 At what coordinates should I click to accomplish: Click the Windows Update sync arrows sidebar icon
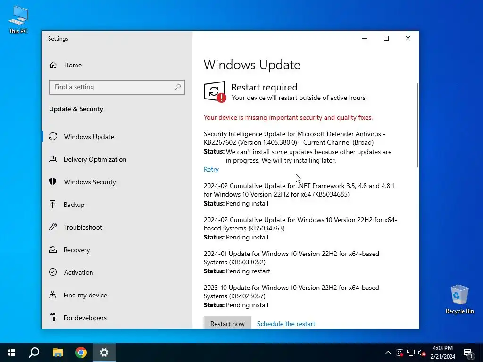click(x=53, y=136)
